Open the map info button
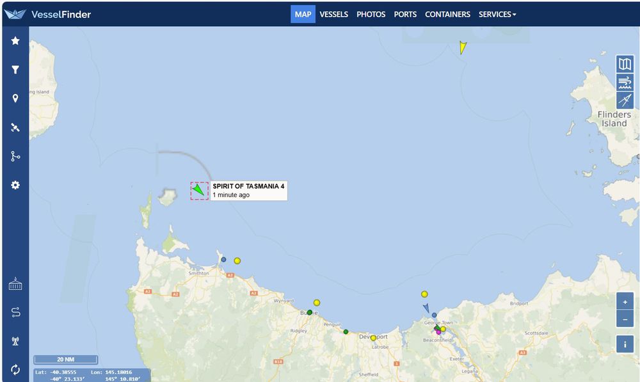Image resolution: width=640 pixels, height=382 pixels. point(625,344)
